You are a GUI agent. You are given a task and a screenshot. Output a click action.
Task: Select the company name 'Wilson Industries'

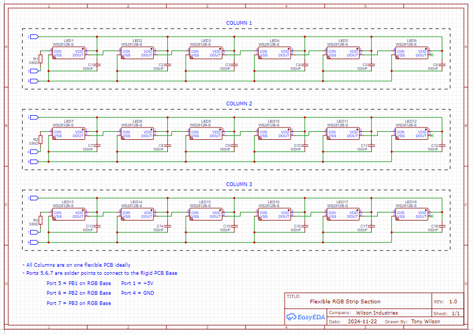pos(377,313)
